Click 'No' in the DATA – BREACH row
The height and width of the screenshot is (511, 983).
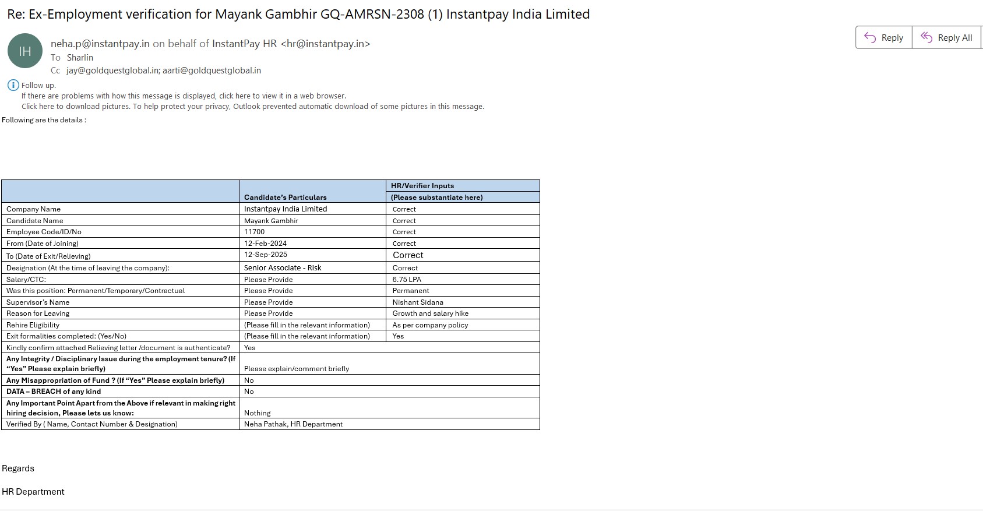click(x=249, y=392)
